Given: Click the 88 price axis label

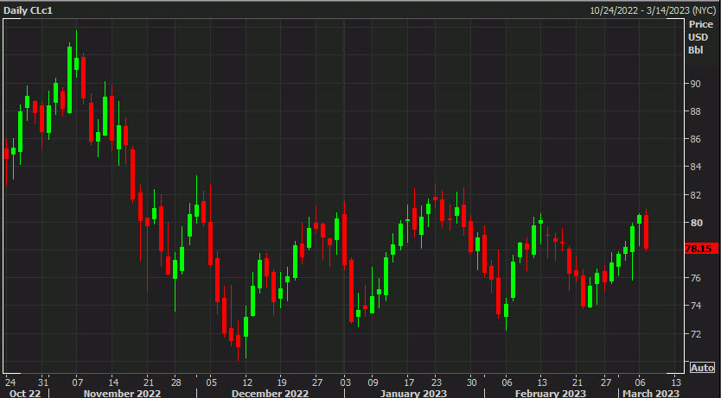Looking at the screenshot, I should (696, 111).
